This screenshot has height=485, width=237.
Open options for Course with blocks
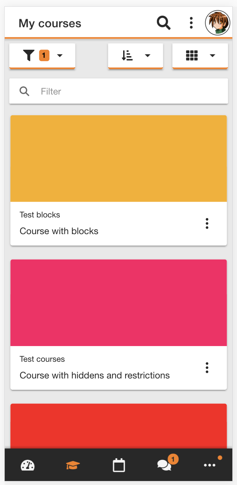(x=207, y=223)
